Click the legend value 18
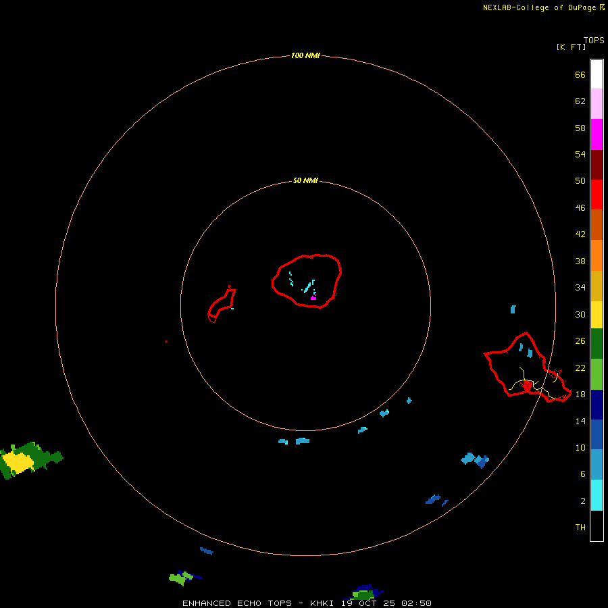 pyautogui.click(x=580, y=395)
